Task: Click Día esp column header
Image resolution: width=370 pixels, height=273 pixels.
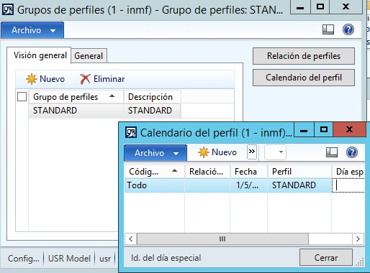Action: 348,172
